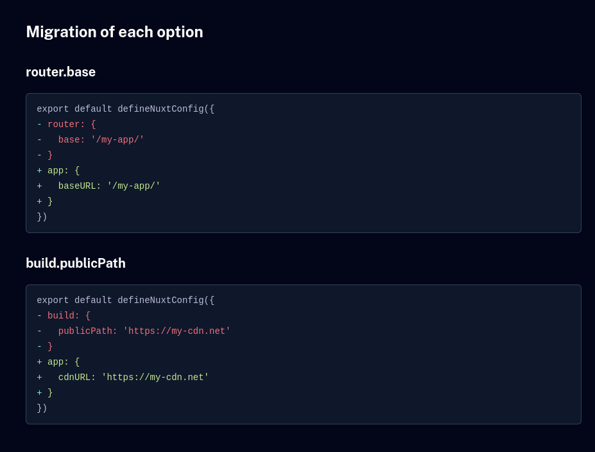The width and height of the screenshot is (595, 452).
Task: Click added "app: {" line under router.base
Action: (58, 170)
